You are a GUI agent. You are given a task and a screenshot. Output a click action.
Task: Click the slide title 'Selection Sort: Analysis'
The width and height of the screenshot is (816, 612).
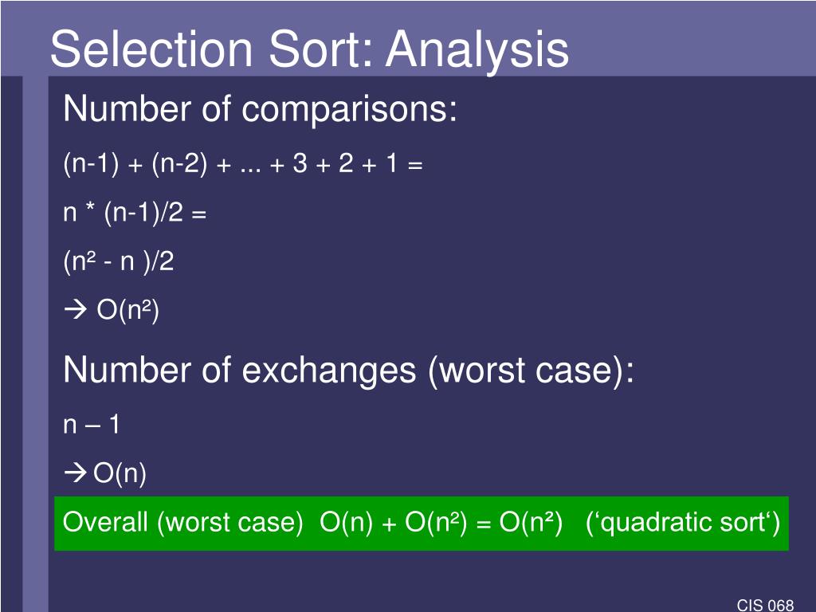click(310, 49)
